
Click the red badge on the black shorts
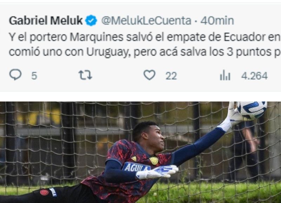[x=44, y=192]
